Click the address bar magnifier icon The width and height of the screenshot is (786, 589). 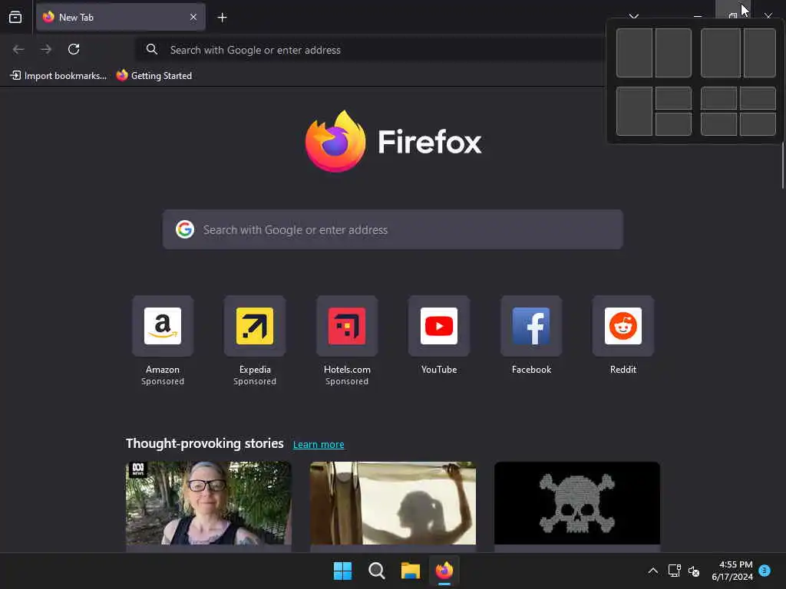pyautogui.click(x=151, y=49)
